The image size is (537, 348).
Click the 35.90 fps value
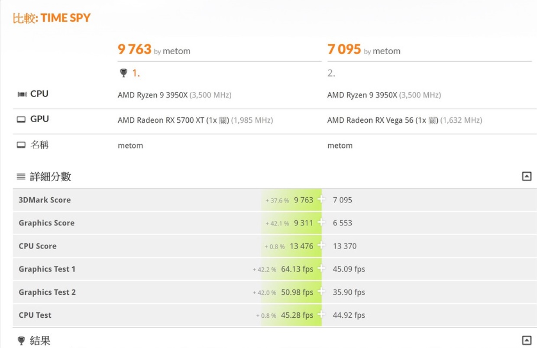click(349, 292)
